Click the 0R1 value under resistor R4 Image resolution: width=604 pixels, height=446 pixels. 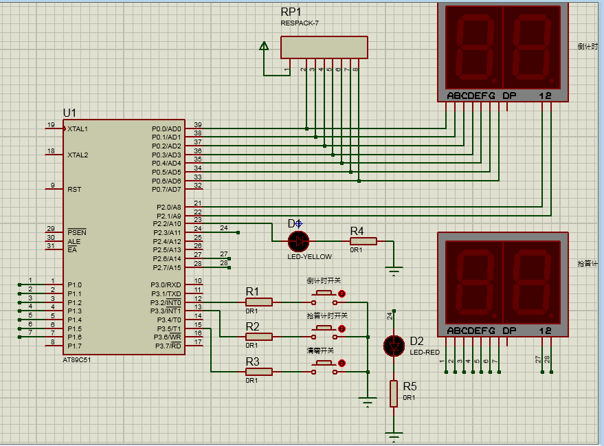pyautogui.click(x=356, y=250)
